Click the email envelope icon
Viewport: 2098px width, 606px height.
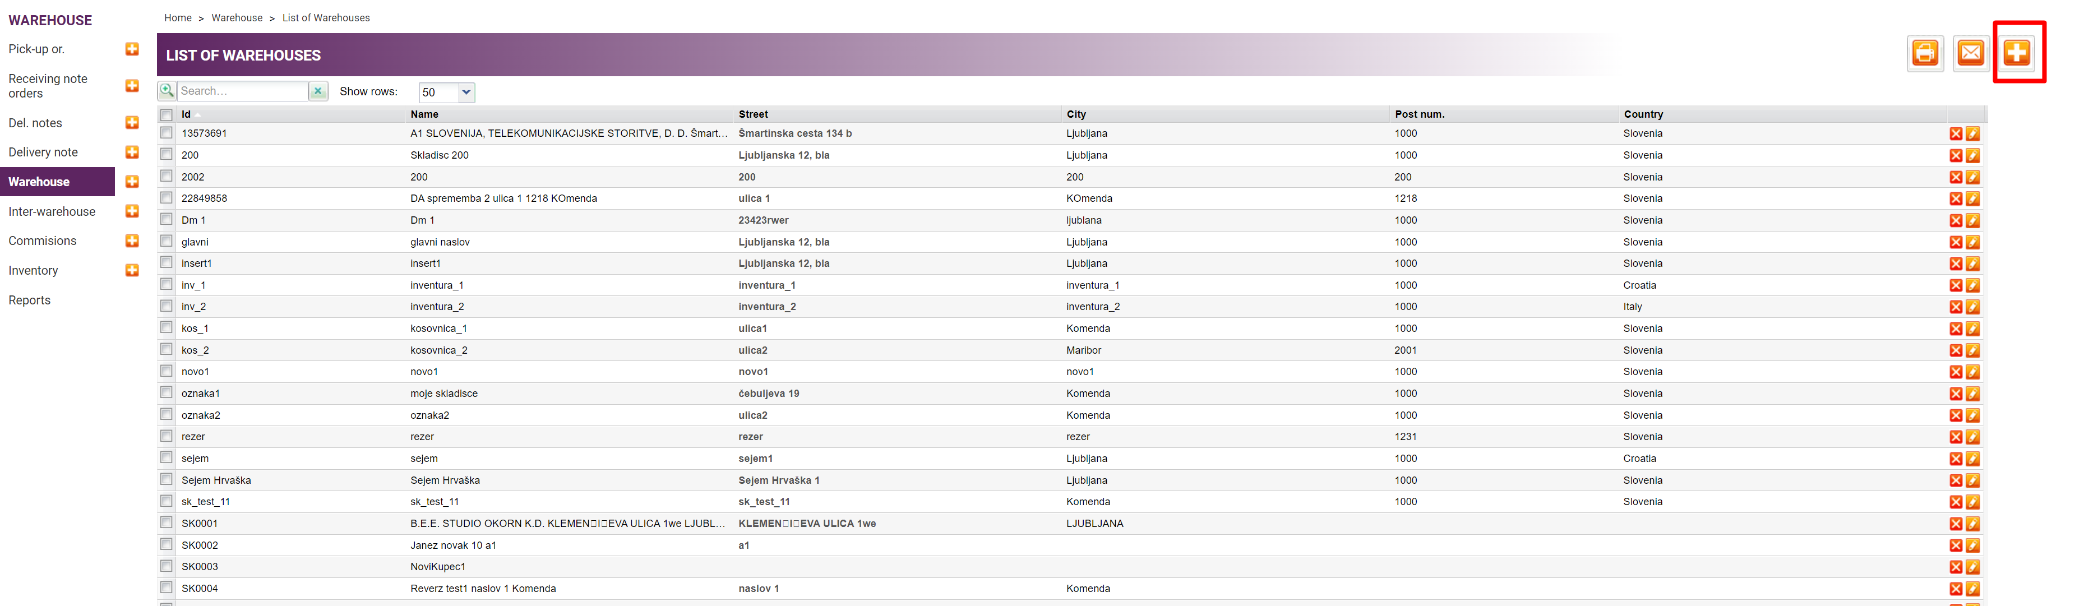[1970, 54]
